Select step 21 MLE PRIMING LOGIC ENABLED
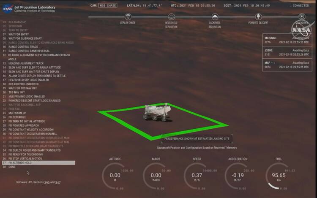Viewport: 317px width, 198px height. click(x=24, y=97)
